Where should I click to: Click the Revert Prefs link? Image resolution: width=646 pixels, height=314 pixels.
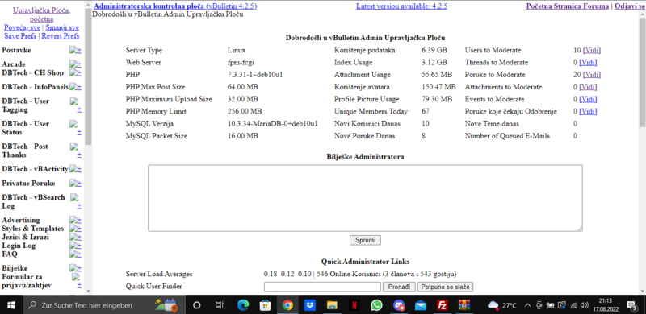click(61, 36)
